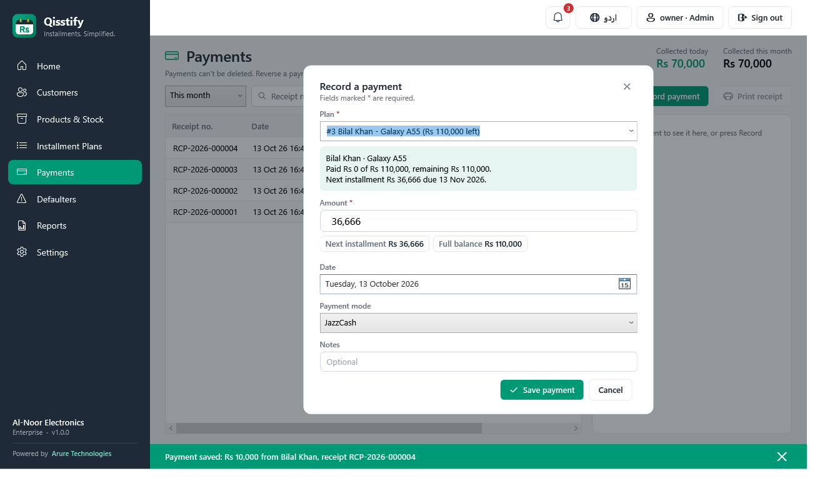Cancel the payment dialog

point(611,390)
